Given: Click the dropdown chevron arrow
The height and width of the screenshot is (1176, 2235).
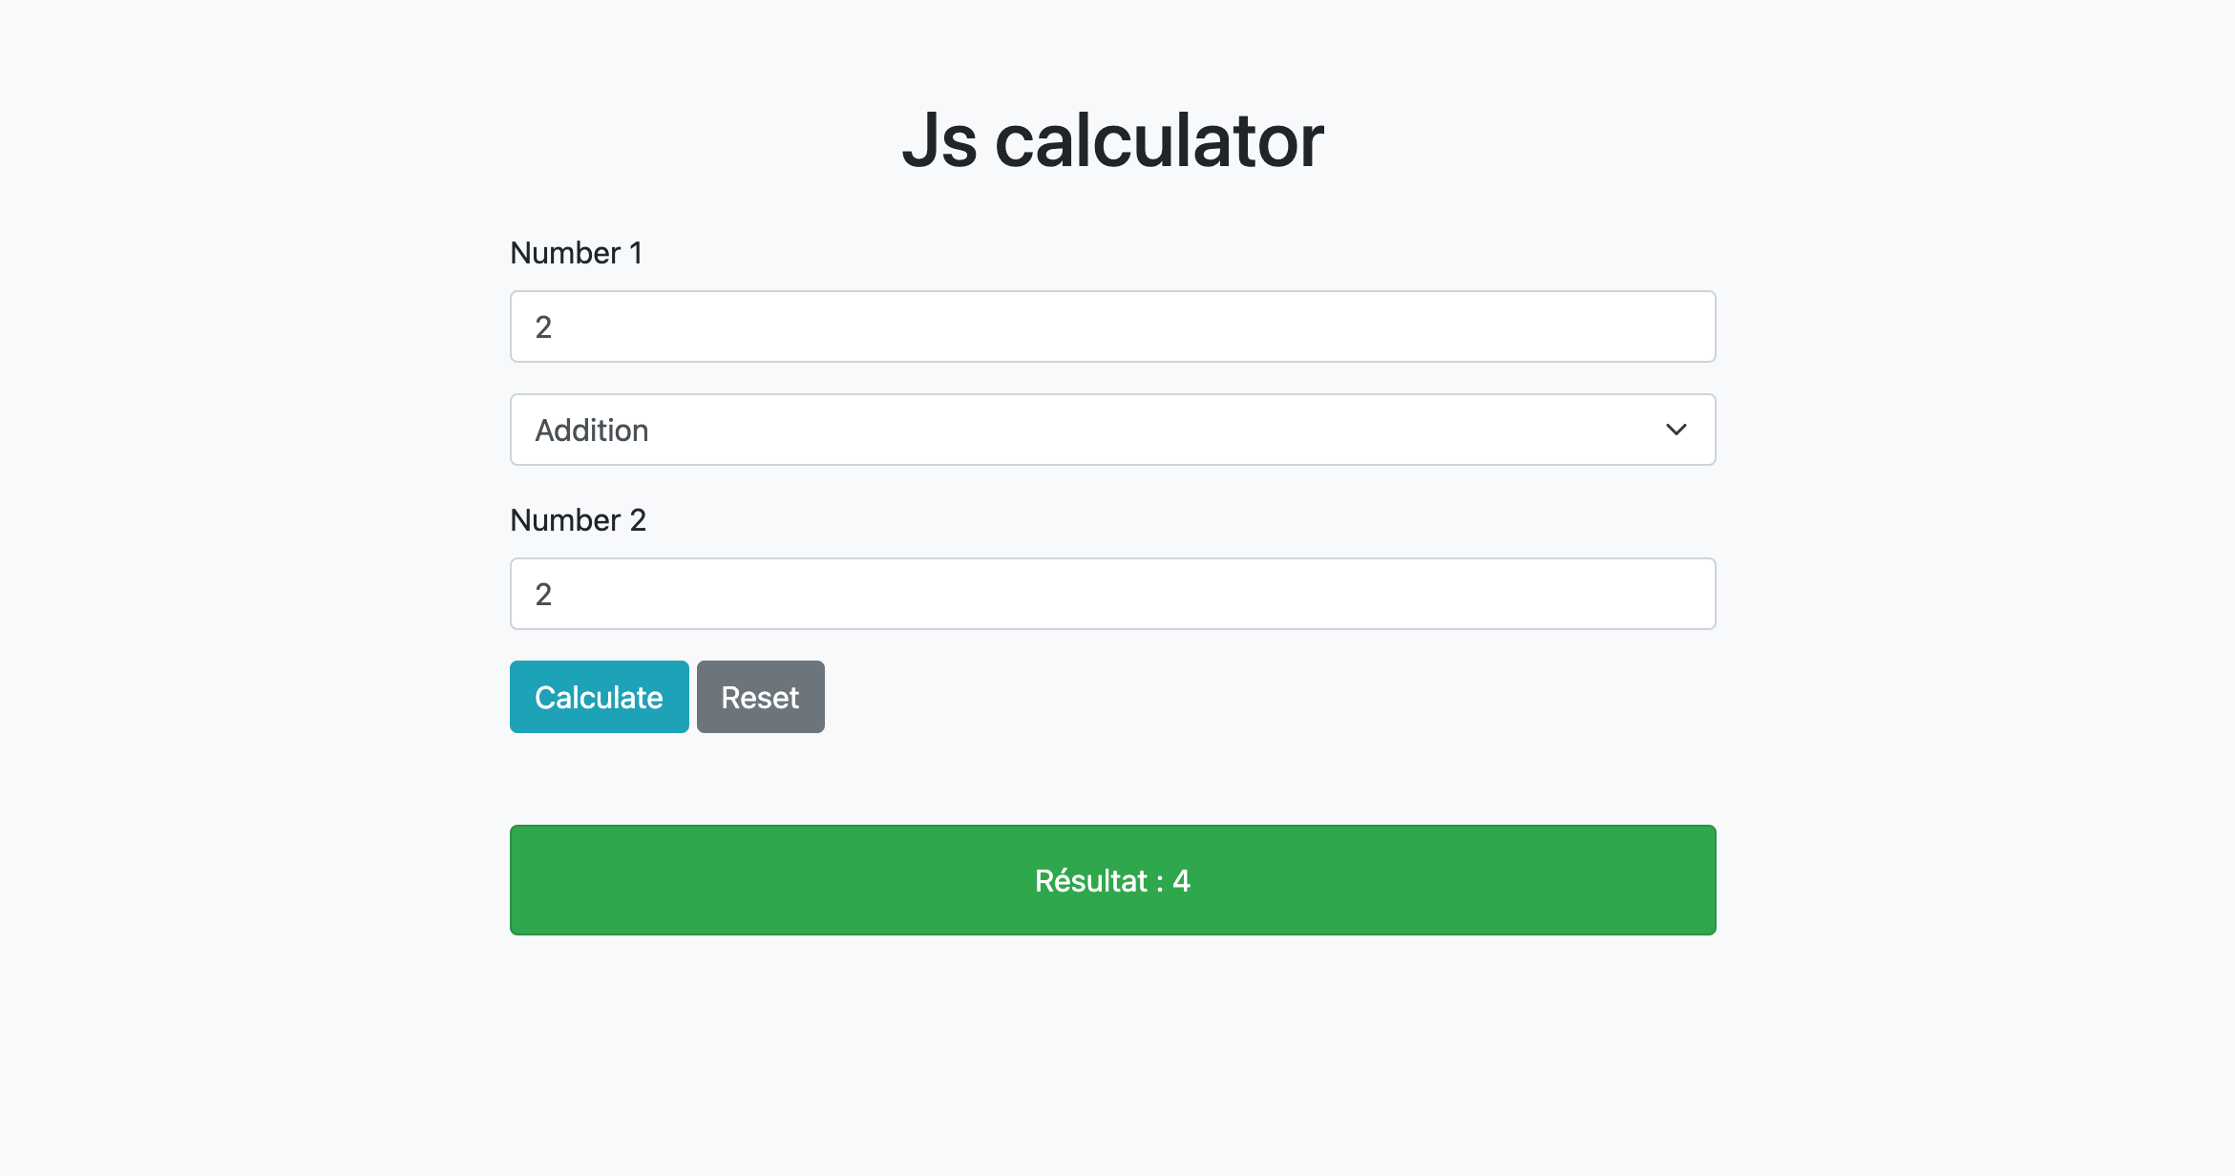Looking at the screenshot, I should 1676,430.
